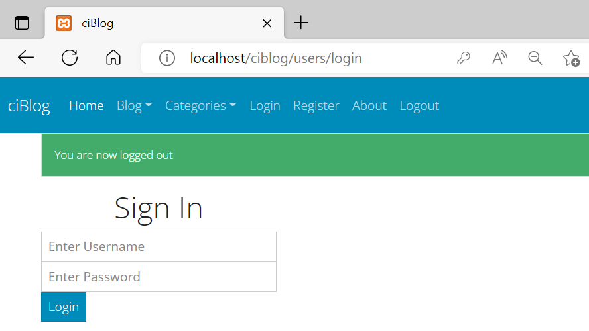Open saved passwords key icon

click(x=464, y=58)
